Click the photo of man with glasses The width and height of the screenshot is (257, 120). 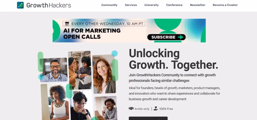click(x=54, y=70)
